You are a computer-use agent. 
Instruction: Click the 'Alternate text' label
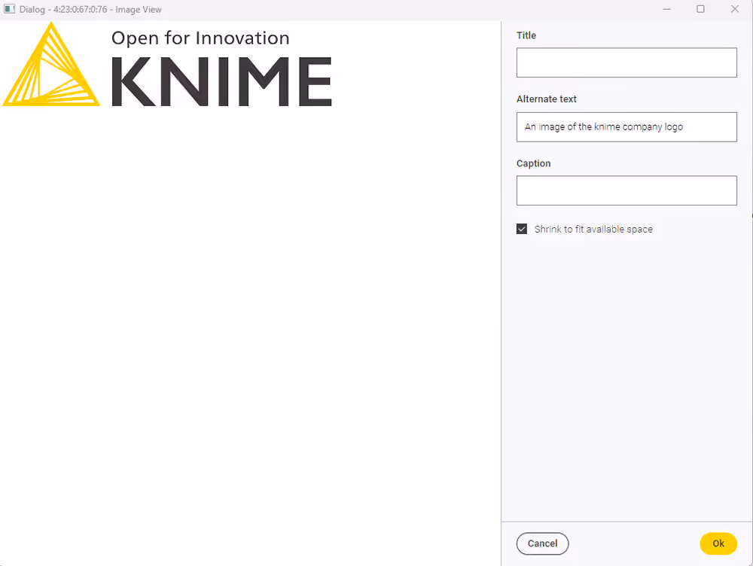(x=547, y=99)
